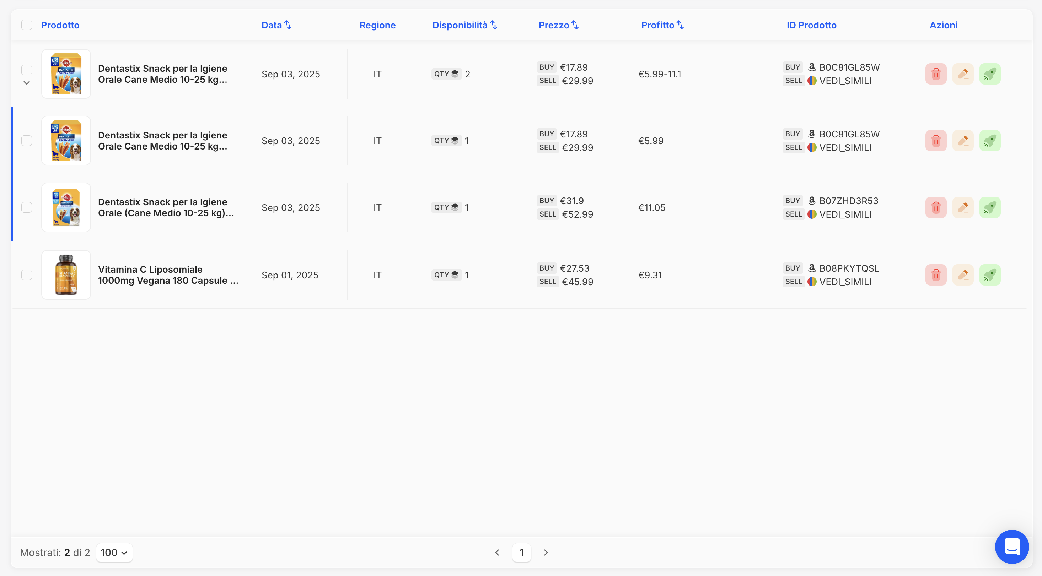Viewport: 1042px width, 576px height.
Task: Open the chat support bubble
Action: coord(1012,547)
